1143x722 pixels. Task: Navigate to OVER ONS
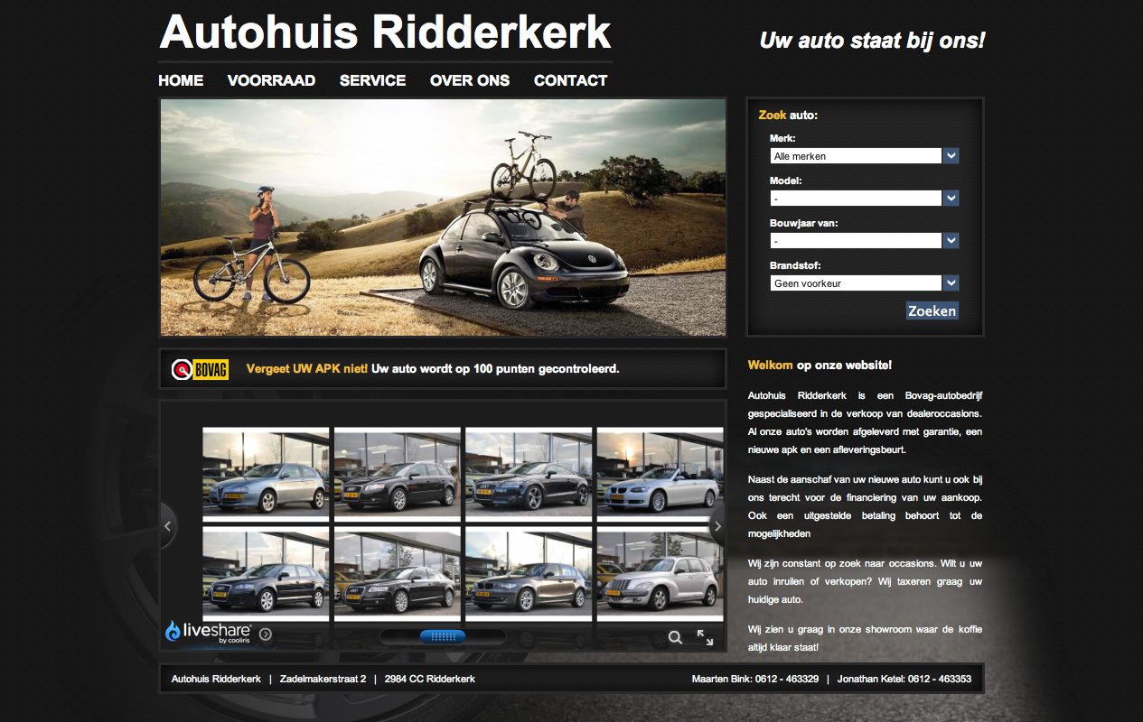click(470, 80)
